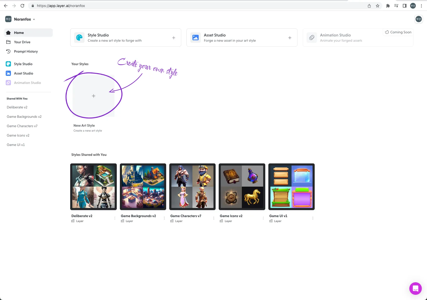Screen dimensions: 427x300
Task: Open the Game Characters v7 thumbnail
Action: [192, 187]
